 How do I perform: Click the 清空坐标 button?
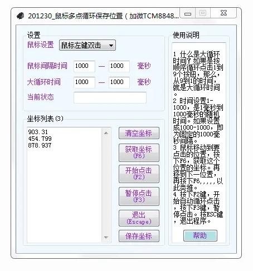[x=139, y=133]
